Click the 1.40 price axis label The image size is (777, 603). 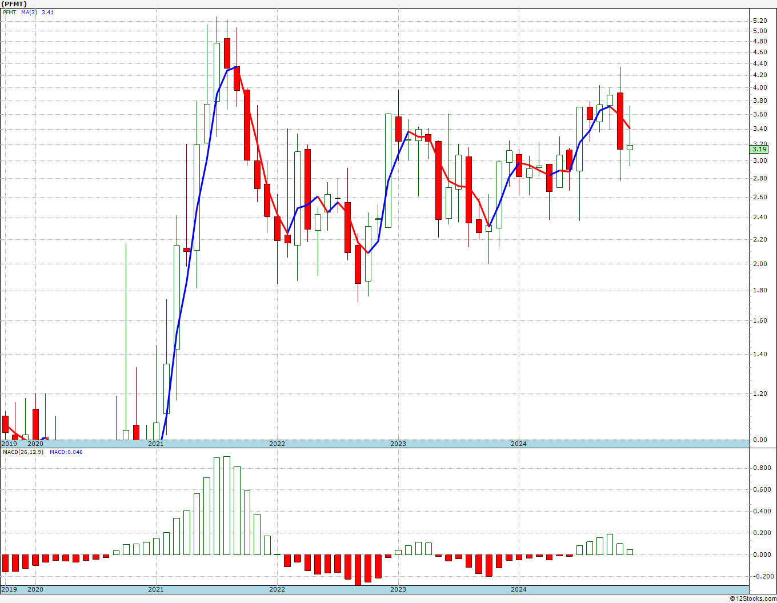pyautogui.click(x=760, y=354)
